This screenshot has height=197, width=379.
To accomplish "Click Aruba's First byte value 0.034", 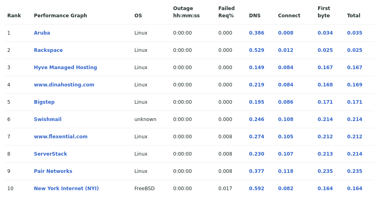I will 325,33.
